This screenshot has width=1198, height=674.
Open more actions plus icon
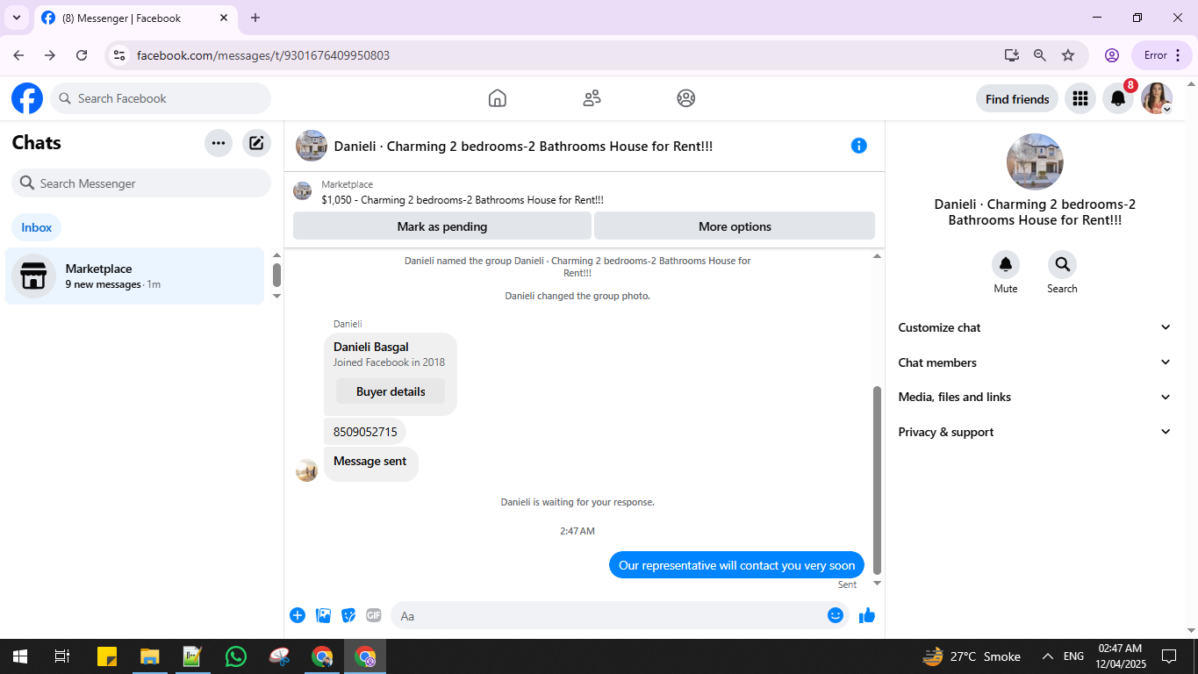[298, 615]
